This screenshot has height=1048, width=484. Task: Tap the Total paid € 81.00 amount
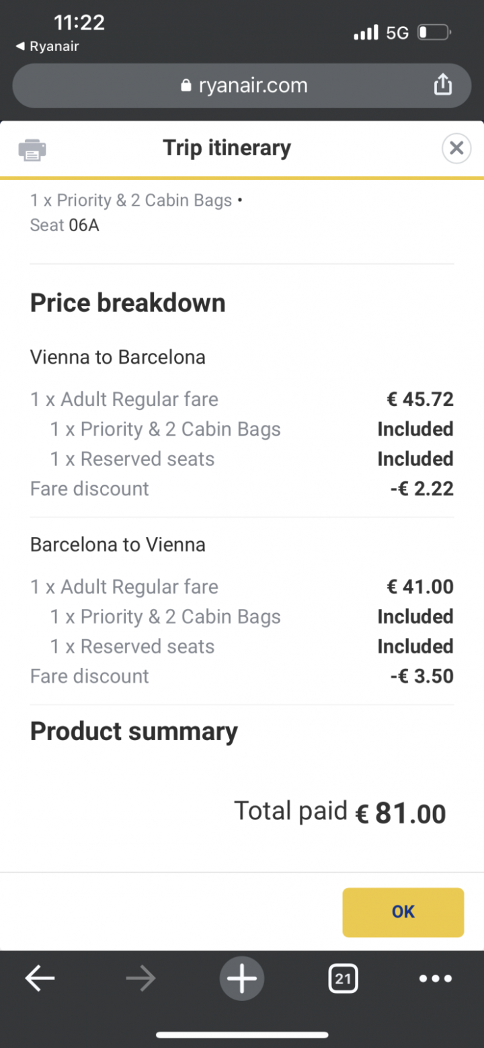point(401,813)
